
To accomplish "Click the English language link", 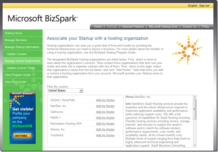I will (x=193, y=5).
